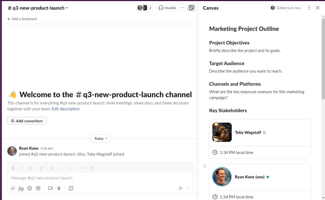
Task: Click the Edit description link
Action: coord(66,109)
